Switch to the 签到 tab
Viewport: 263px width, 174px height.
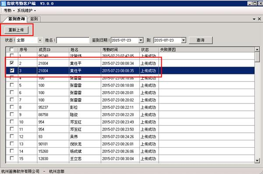(x=34, y=19)
